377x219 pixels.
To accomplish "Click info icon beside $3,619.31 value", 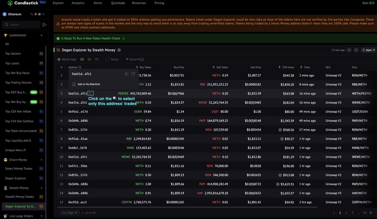I will 278,184.
